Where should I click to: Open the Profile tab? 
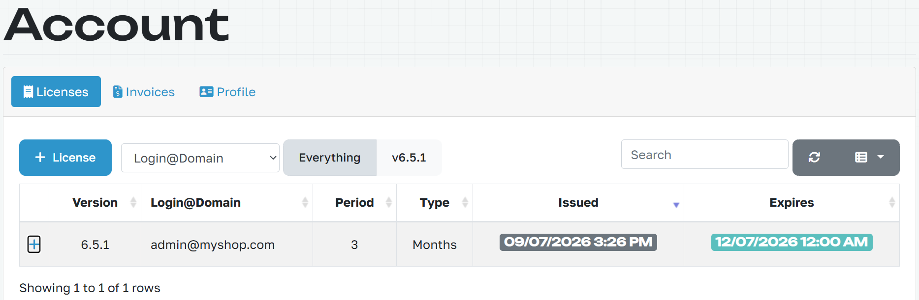(227, 92)
